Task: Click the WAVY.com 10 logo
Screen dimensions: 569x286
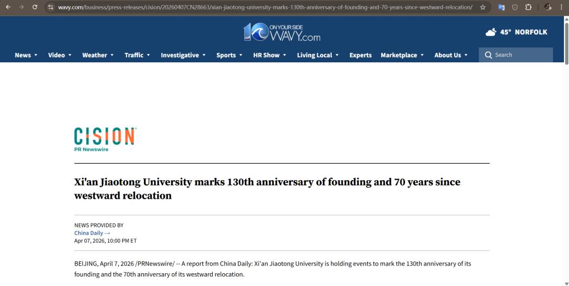Action: coord(282,32)
